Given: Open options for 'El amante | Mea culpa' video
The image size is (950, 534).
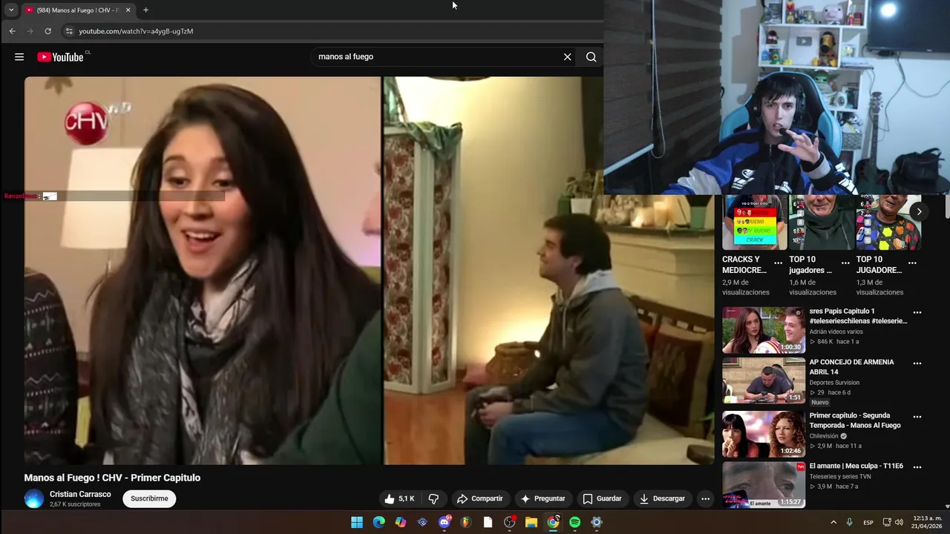Looking at the screenshot, I should (x=917, y=467).
